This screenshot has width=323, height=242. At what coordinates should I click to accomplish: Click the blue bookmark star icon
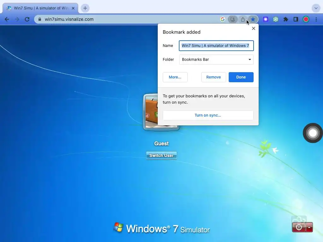point(253,19)
